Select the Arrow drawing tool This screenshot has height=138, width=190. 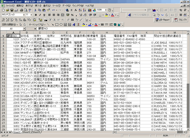(x=53, y=25)
